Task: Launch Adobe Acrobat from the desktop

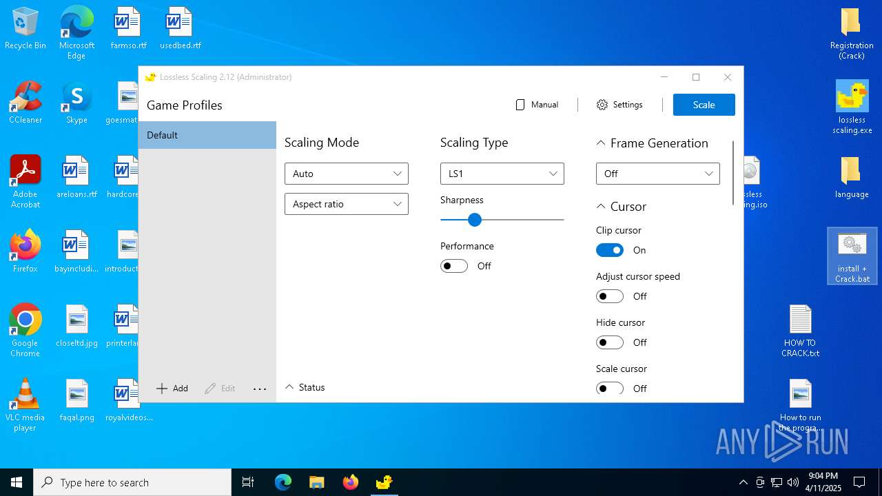Action: [25, 182]
